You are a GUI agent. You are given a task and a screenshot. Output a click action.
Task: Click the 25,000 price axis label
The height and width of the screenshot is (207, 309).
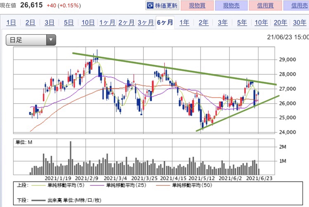[x=288, y=118]
